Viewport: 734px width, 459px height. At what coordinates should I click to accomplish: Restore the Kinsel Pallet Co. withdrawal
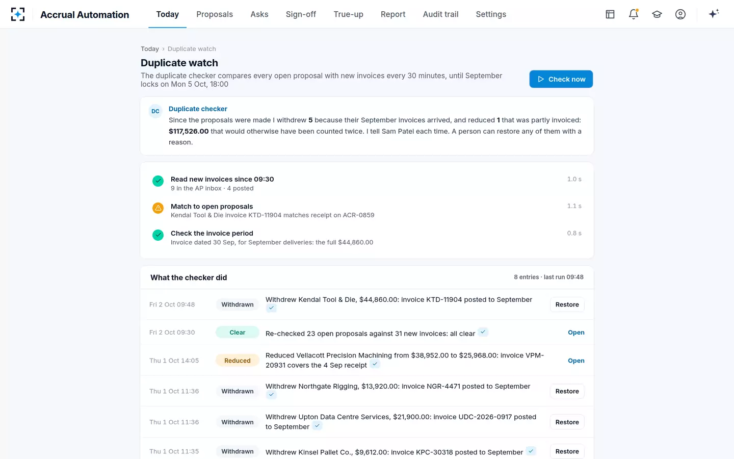(567, 451)
